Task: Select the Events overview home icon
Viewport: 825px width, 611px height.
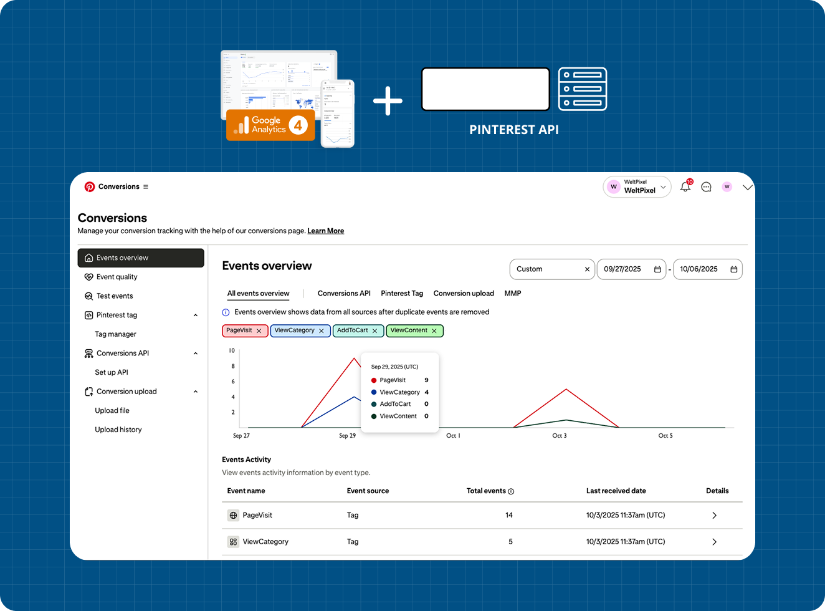Action: [89, 257]
